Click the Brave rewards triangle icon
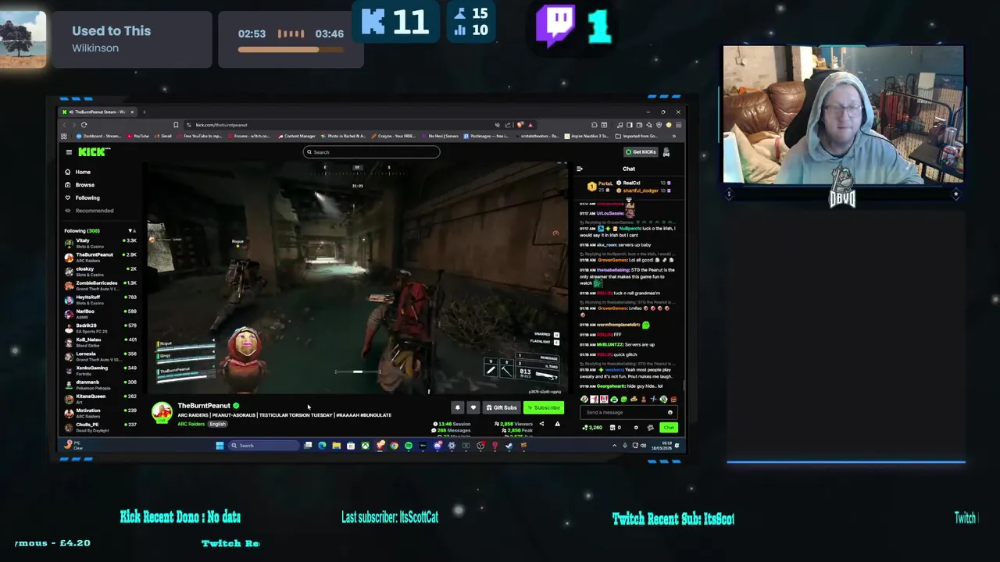 click(x=530, y=125)
